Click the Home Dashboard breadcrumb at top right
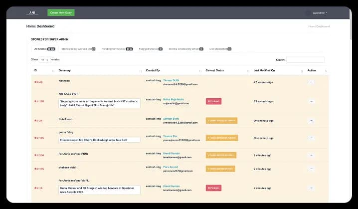The image size is (358, 209). coord(319,26)
